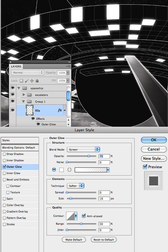Open the layer Opacity arrow dropdown
The width and height of the screenshot is (168, 252).
point(68,73)
